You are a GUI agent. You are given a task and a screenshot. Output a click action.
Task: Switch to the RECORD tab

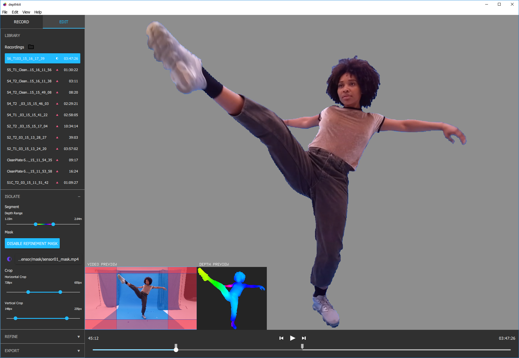[21, 22]
